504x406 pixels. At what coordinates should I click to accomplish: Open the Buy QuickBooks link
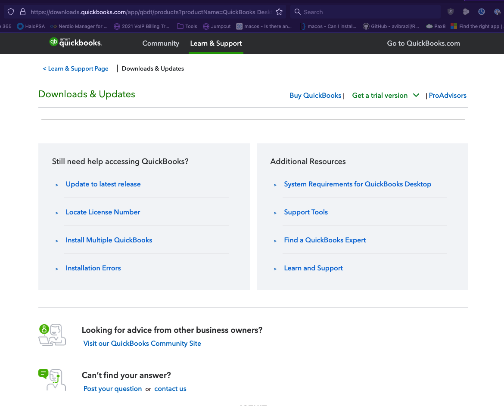[315, 96]
